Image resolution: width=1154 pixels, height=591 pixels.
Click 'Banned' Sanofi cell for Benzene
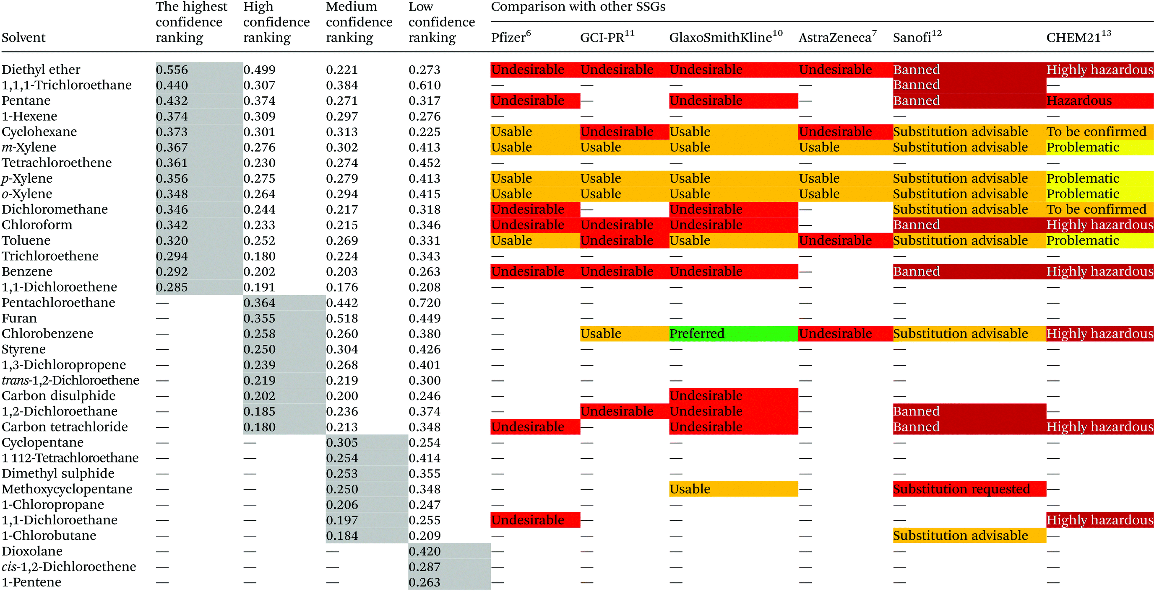[969, 271]
